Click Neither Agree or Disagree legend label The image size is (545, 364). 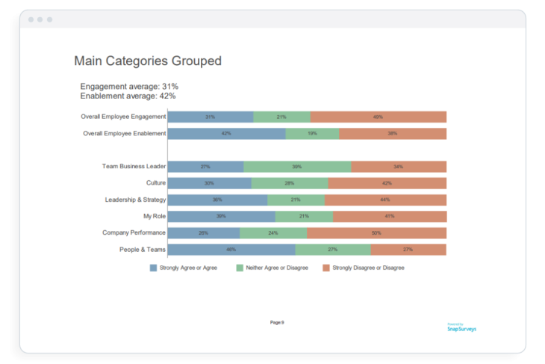(x=277, y=268)
